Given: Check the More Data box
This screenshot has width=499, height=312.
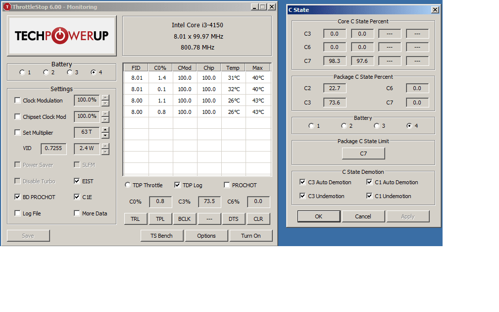Looking at the screenshot, I should [x=77, y=213].
